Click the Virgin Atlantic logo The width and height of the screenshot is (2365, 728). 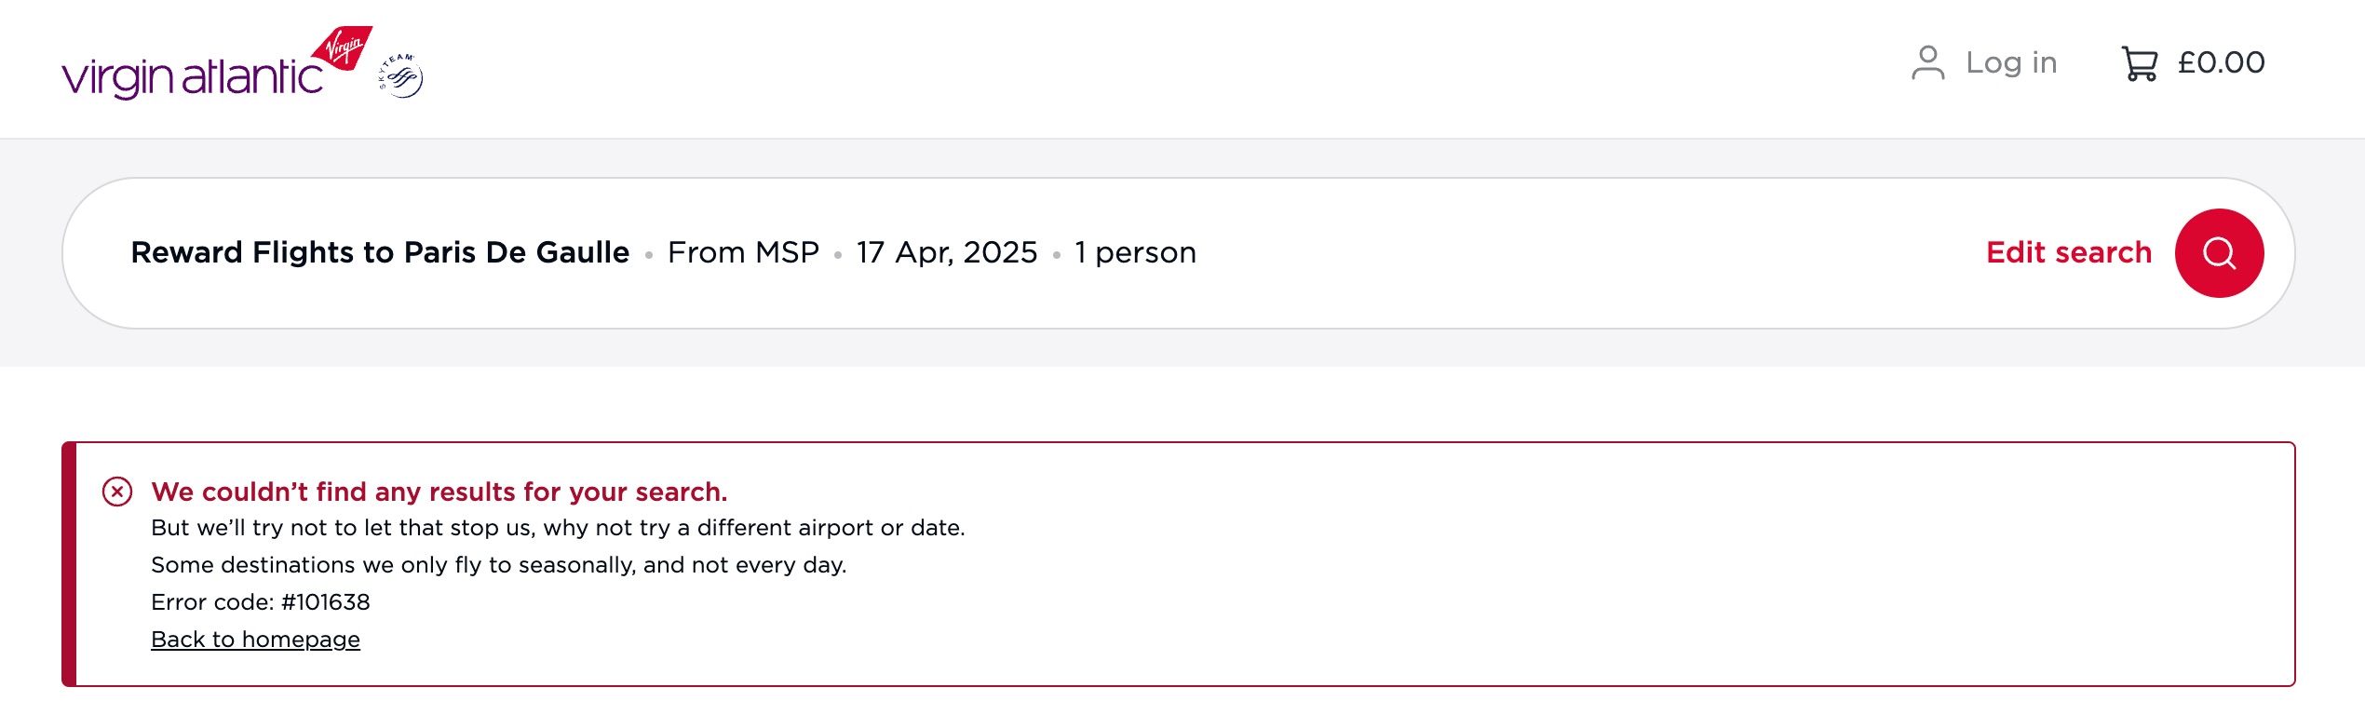(x=191, y=67)
